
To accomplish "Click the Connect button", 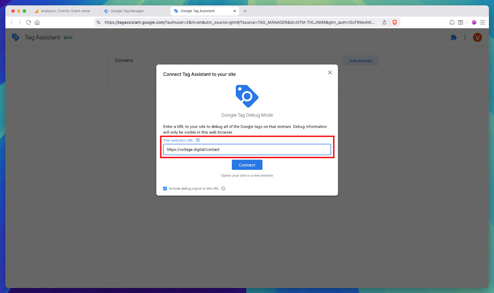I will pos(247,165).
